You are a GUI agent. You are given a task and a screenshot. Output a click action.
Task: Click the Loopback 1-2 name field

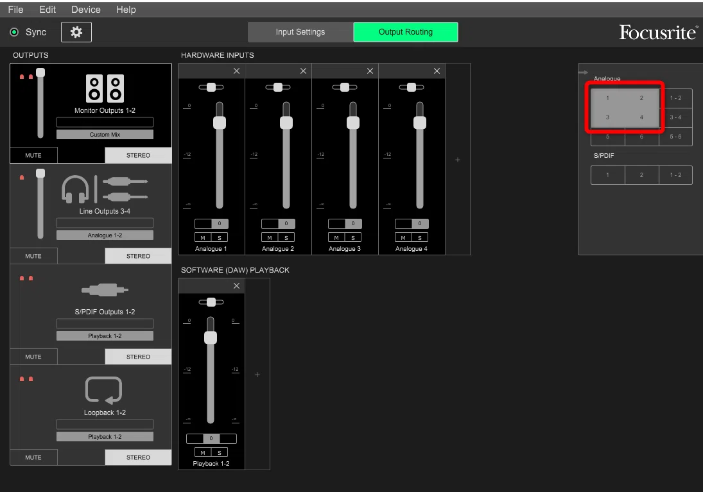(105, 425)
